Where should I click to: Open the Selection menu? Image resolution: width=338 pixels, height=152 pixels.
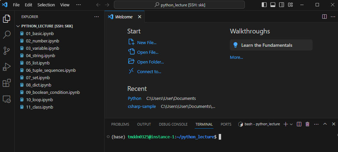tap(46, 5)
